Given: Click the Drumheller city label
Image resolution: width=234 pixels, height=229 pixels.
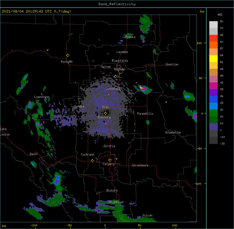Looking at the screenshot, I should [173, 132].
